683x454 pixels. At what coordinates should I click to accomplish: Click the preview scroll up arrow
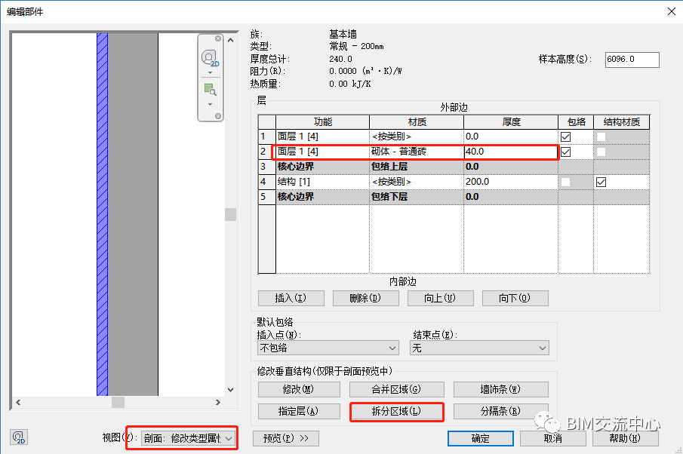click(x=230, y=40)
